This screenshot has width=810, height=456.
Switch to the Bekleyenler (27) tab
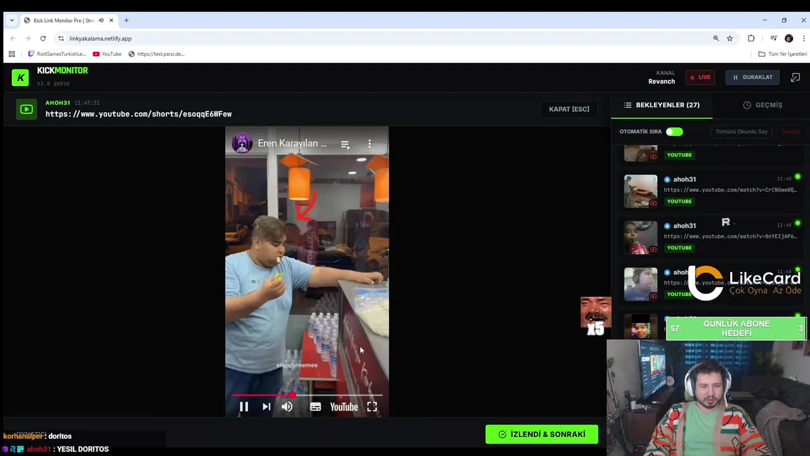click(x=662, y=105)
